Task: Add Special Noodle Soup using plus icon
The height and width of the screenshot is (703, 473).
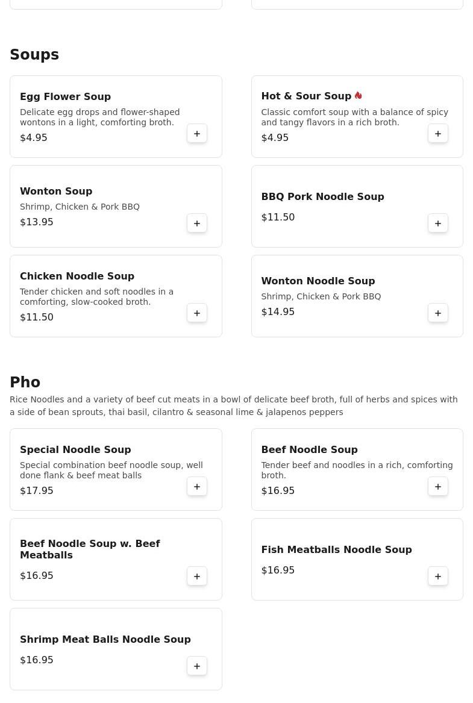Action: point(197,487)
